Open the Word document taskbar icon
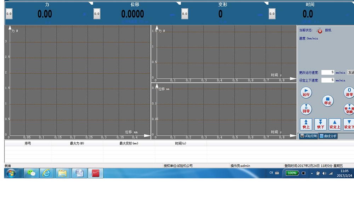The image size is (354, 199). click(79, 173)
